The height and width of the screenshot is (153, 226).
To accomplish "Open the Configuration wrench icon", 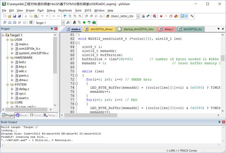I will point(192,16).
